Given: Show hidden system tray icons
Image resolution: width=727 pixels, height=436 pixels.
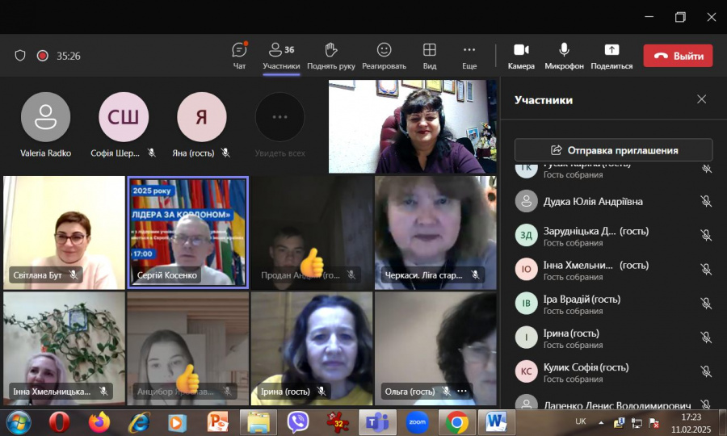Looking at the screenshot, I should click(x=601, y=422).
